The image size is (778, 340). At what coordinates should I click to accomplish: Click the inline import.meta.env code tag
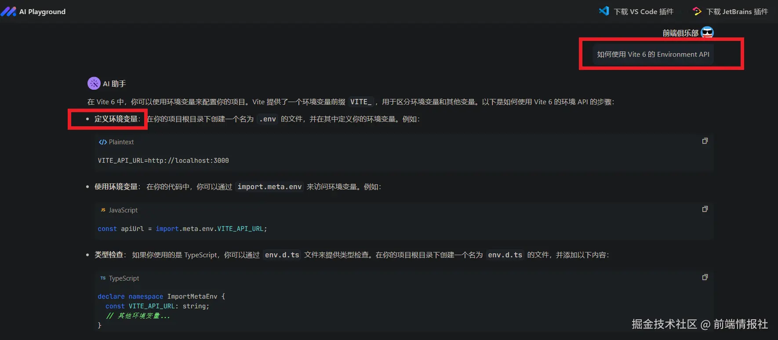pos(269,186)
